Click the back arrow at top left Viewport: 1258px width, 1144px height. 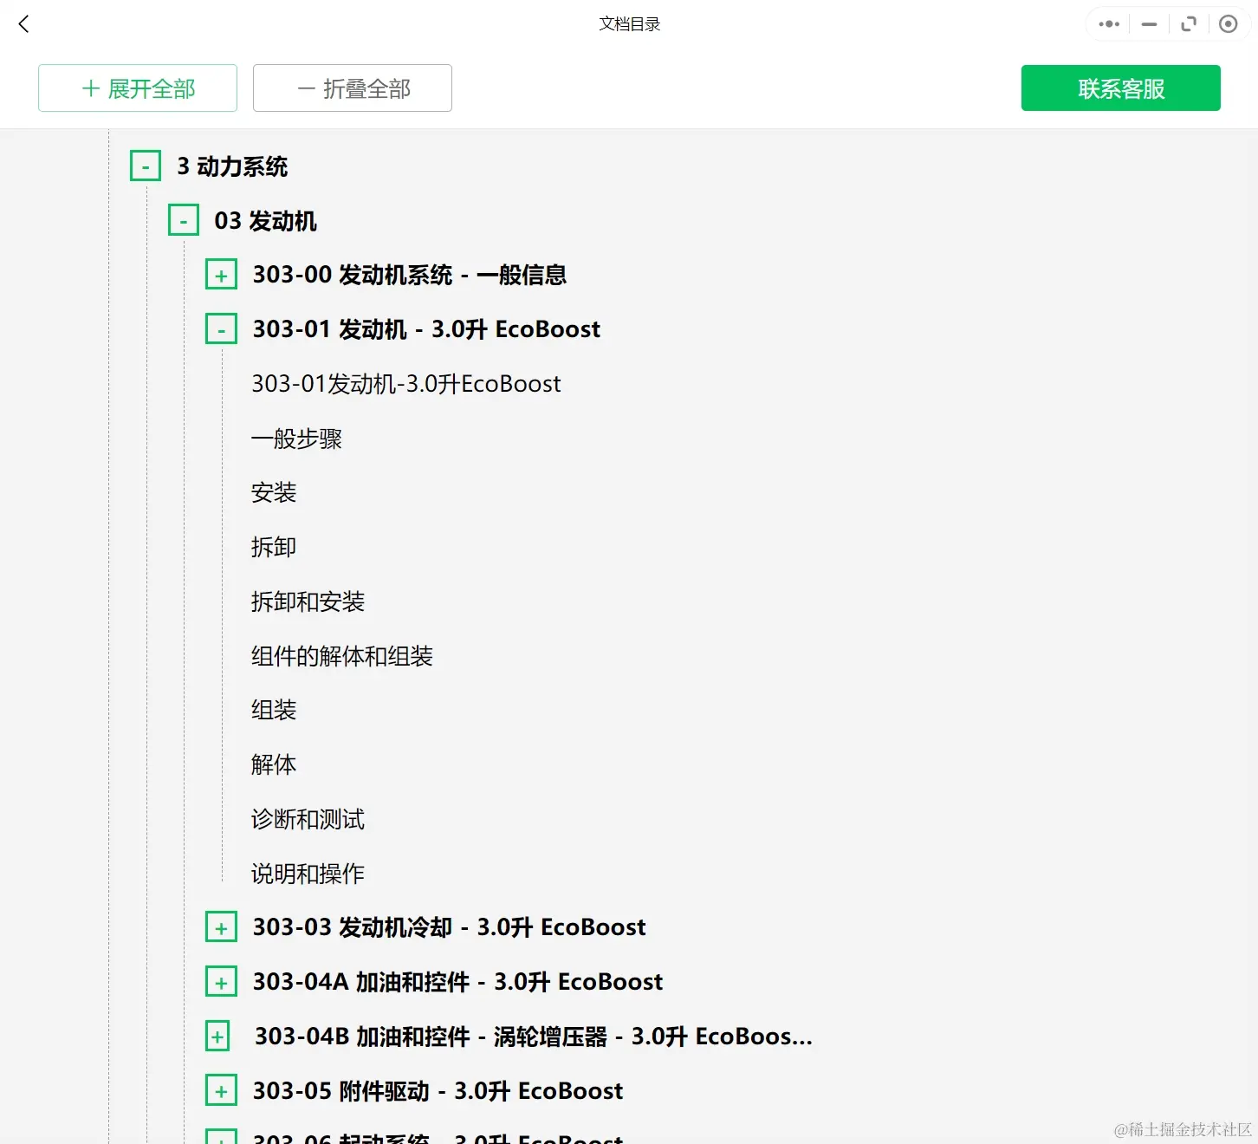pyautogui.click(x=23, y=23)
